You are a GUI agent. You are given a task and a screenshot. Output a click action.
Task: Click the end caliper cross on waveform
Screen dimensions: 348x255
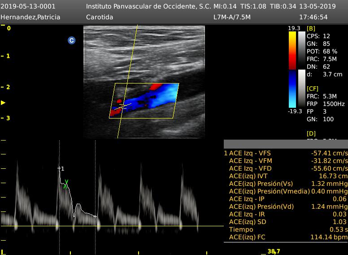pyautogui.click(x=95, y=216)
